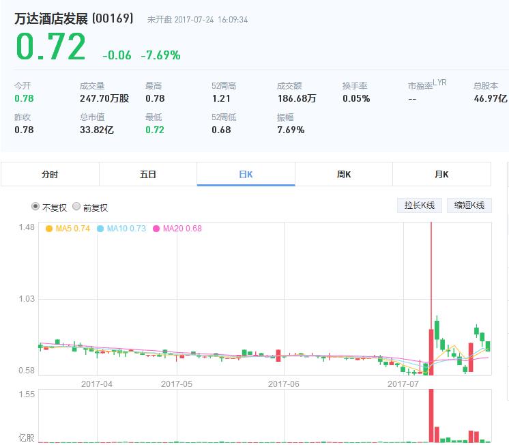Click the 2017-04 date axis label
This screenshot has height=445, width=509.
point(97,384)
